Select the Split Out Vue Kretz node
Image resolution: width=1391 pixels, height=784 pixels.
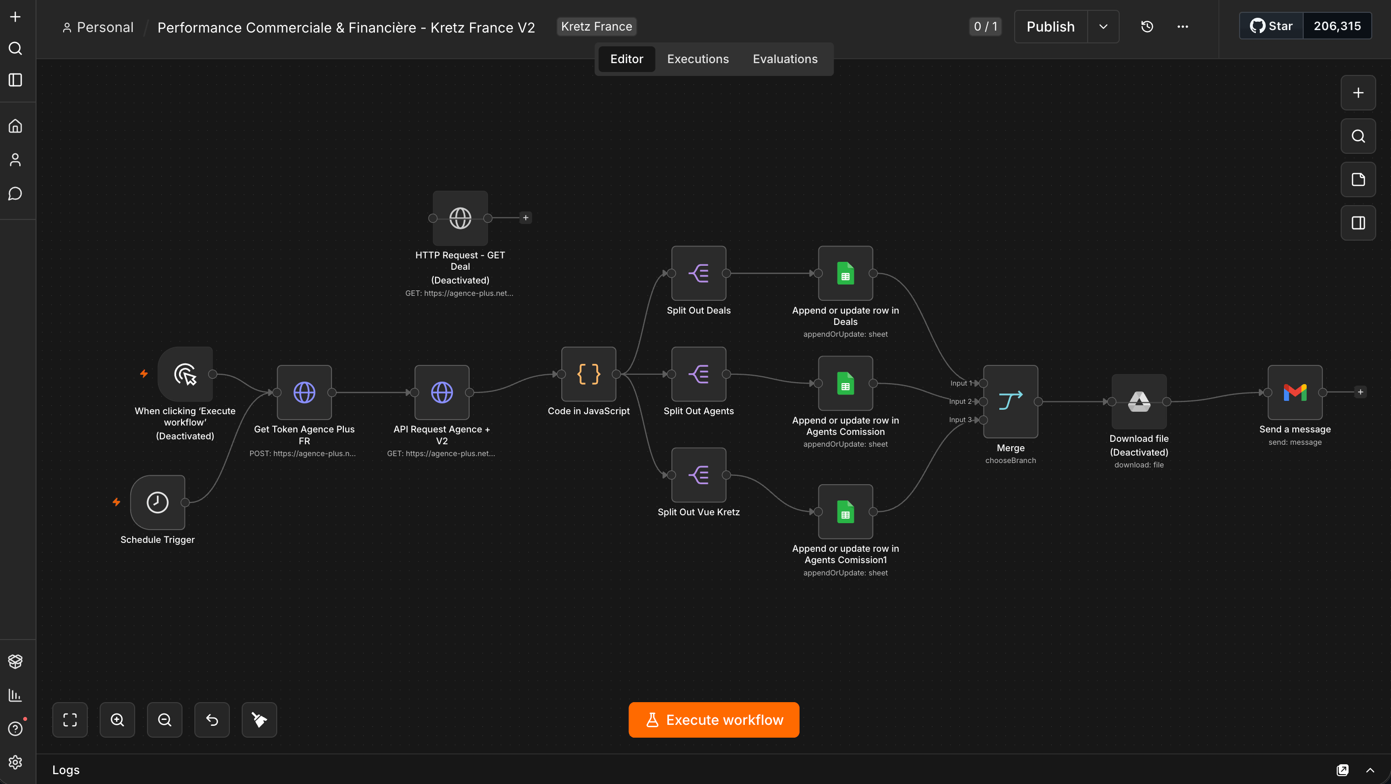pyautogui.click(x=699, y=475)
